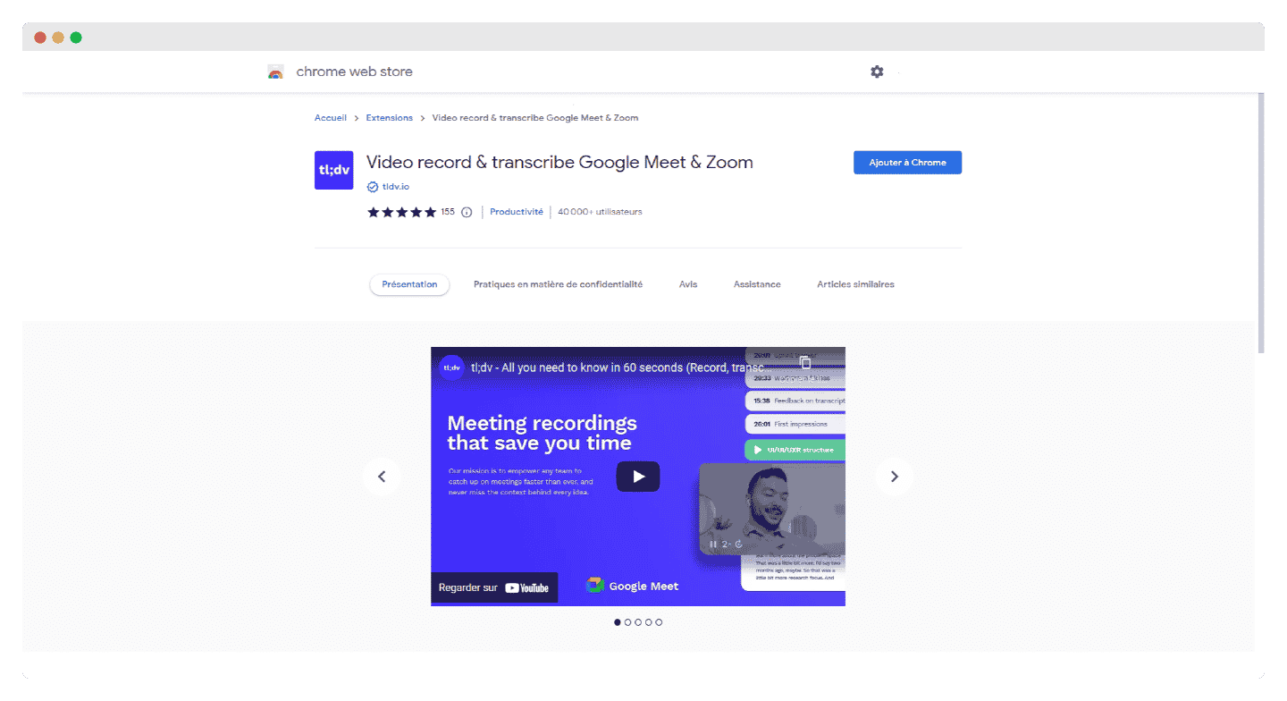This screenshot has height=701, width=1287.
Task: Play the tl;dv YouTube video
Action: click(638, 477)
